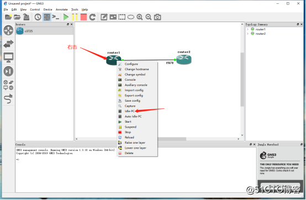Choose Auxiliary console in context menu
Image resolution: width=306 pixels, height=200 pixels.
[x=137, y=85]
